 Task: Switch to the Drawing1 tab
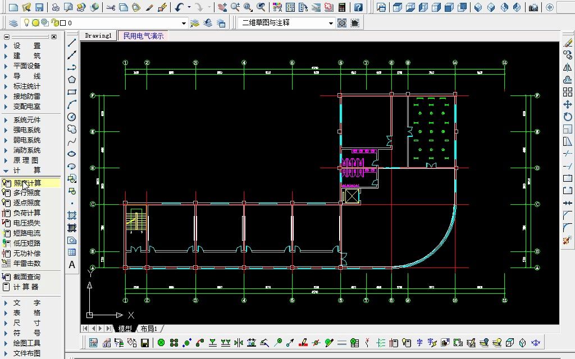pos(98,35)
